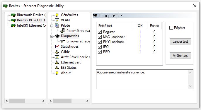Open the Pilote page
This screenshot has height=110, width=201.
click(x=65, y=25)
